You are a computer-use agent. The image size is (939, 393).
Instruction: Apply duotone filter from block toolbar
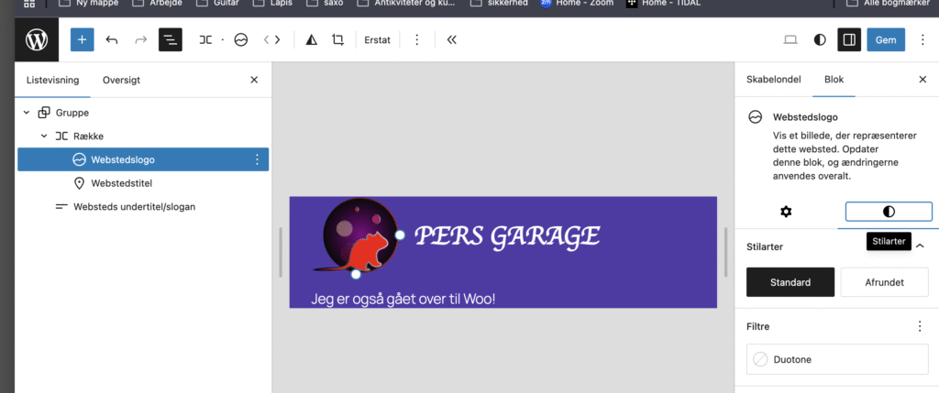point(311,39)
